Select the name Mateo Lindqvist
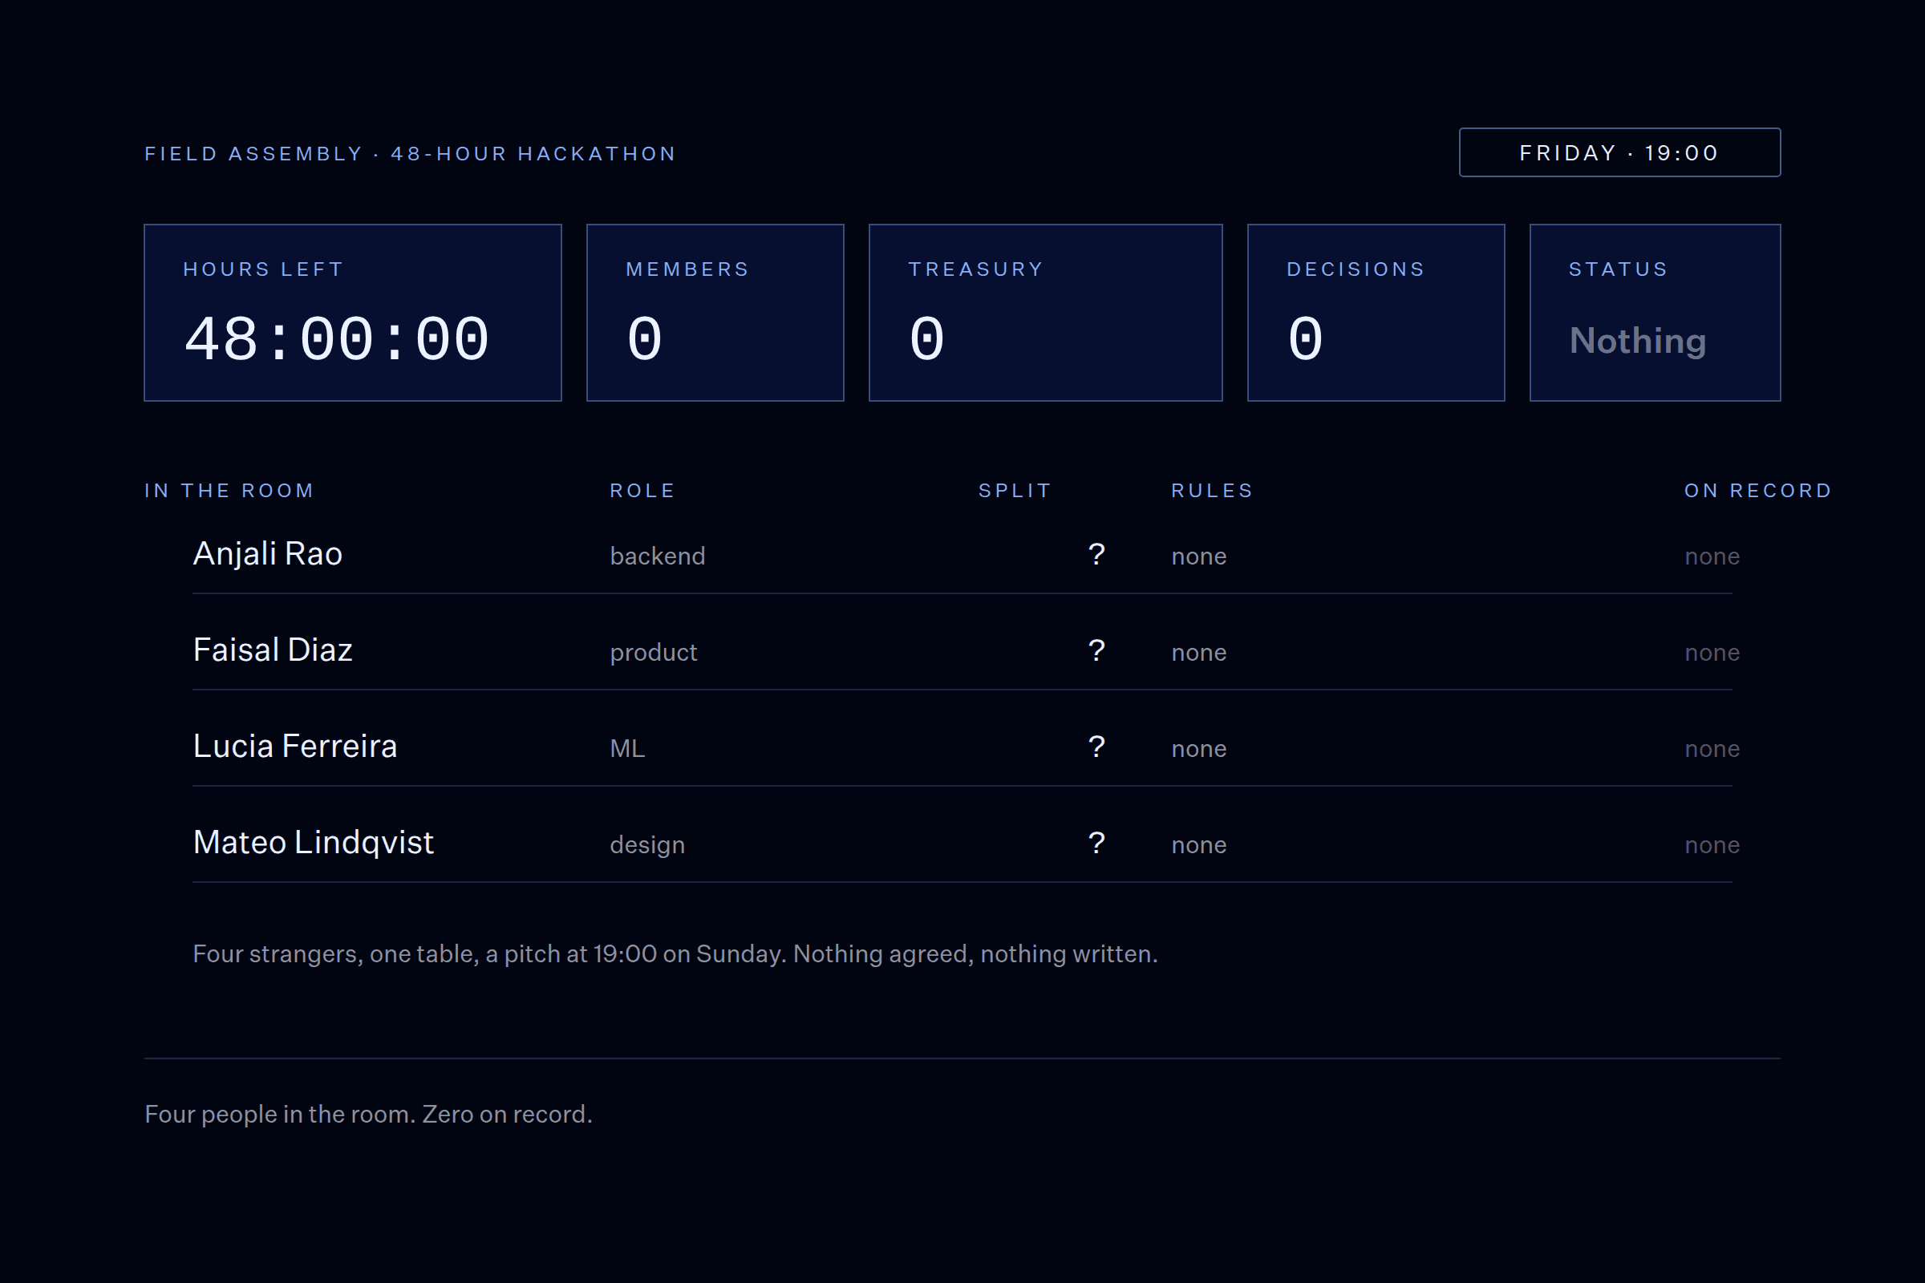The height and width of the screenshot is (1283, 1925). (x=314, y=843)
